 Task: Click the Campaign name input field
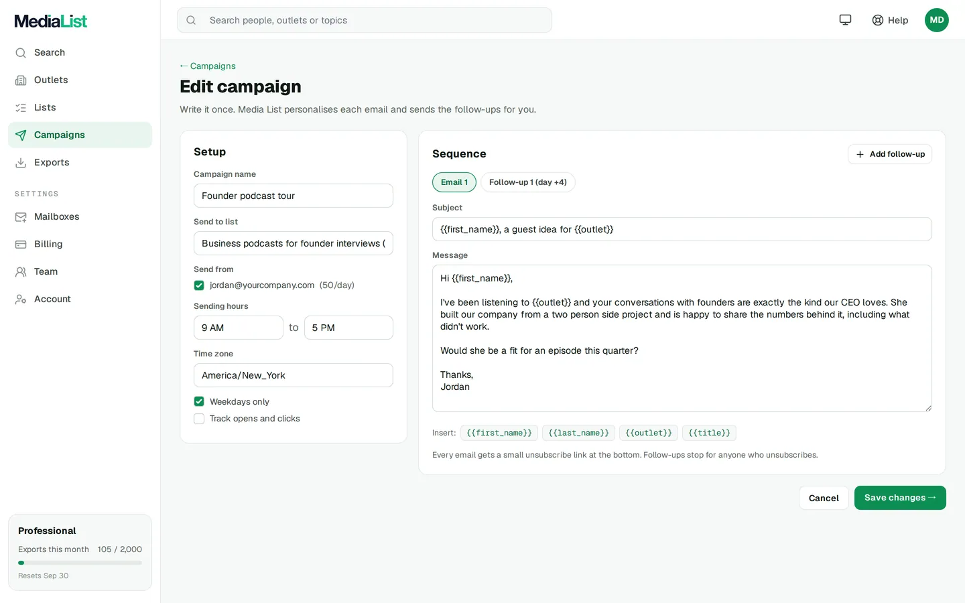pyautogui.click(x=294, y=196)
